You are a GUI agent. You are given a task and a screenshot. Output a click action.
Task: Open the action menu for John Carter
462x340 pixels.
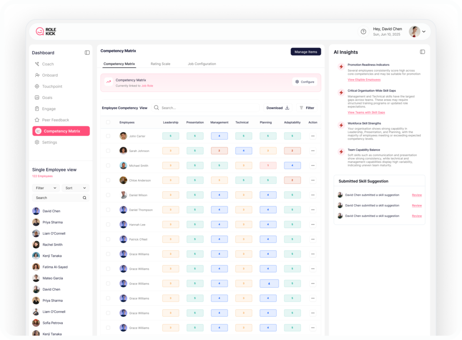[313, 136]
